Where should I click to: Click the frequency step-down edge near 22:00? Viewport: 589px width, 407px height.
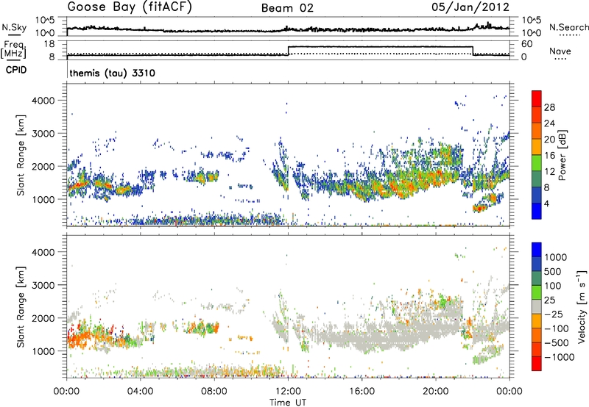(473, 51)
